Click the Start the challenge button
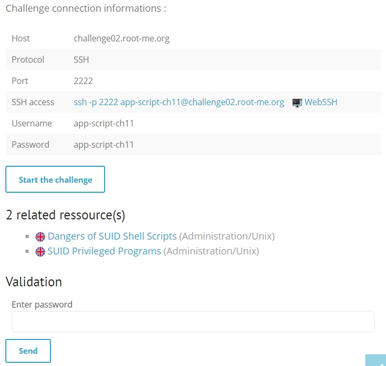Image resolution: width=386 pixels, height=366 pixels. [55, 180]
